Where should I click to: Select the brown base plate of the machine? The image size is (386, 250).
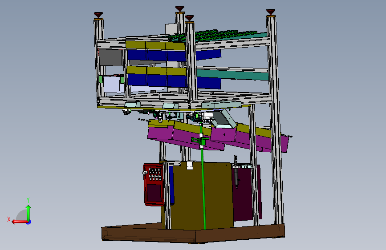pyautogui.click(x=193, y=233)
